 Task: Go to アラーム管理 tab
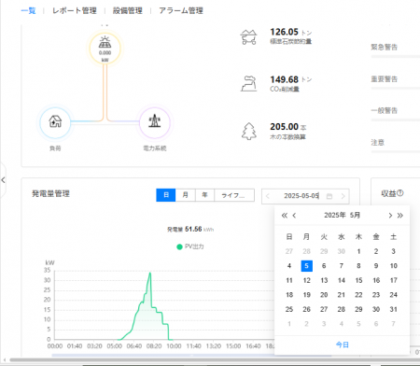(181, 11)
